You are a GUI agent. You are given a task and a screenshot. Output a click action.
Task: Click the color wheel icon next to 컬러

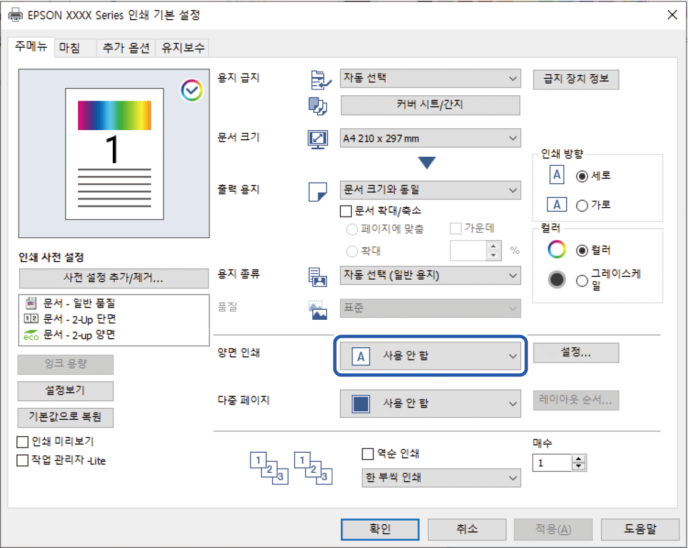click(557, 250)
